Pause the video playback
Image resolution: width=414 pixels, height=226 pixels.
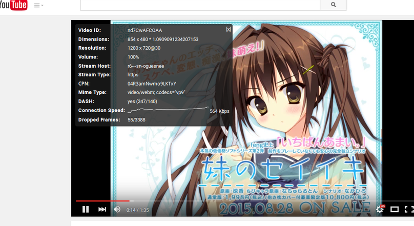tap(86, 209)
